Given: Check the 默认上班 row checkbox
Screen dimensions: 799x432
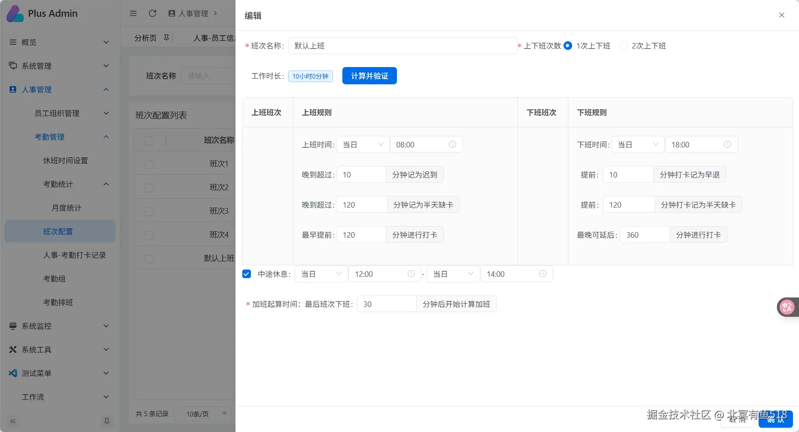Looking at the screenshot, I should pos(149,259).
